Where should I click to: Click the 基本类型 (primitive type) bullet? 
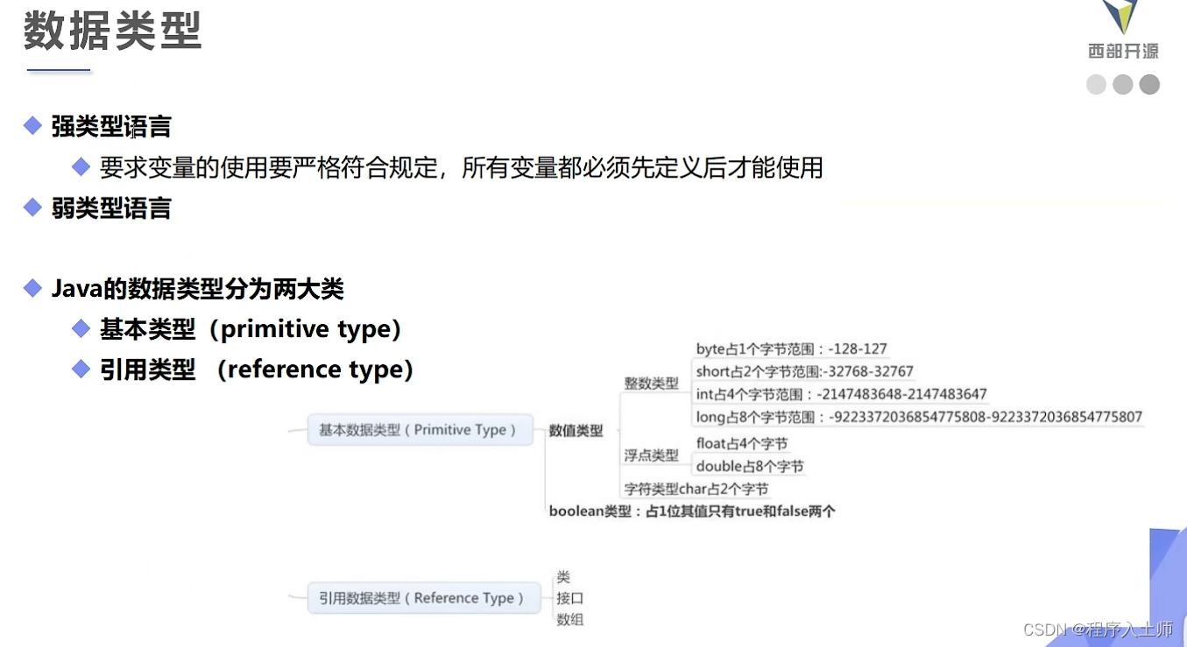coord(251,329)
